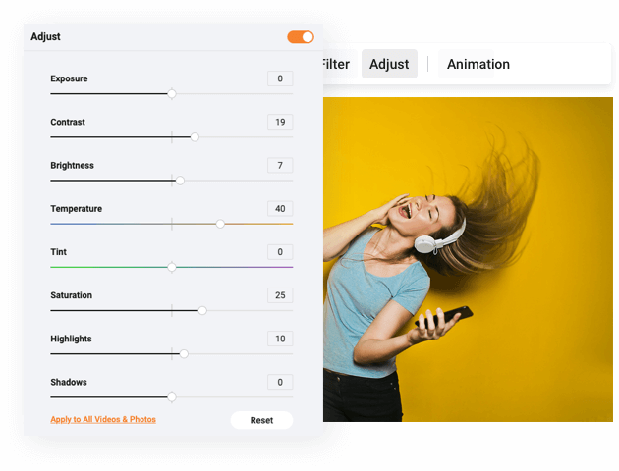The height and width of the screenshot is (471, 619).
Task: Click the Brightness slider handle
Action: tap(180, 181)
